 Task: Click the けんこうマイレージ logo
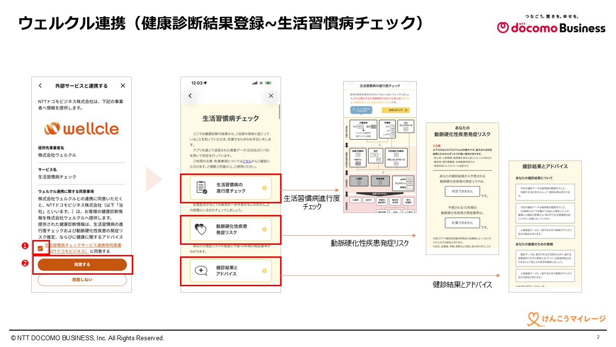[x=566, y=319]
